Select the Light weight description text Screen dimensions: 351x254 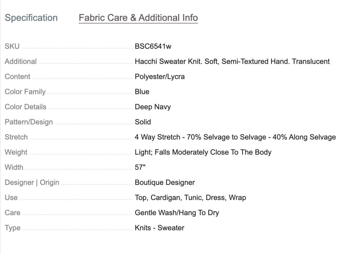(203, 152)
